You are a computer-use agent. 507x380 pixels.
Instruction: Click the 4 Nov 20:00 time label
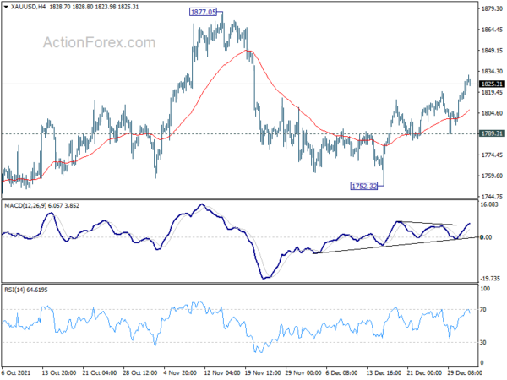[x=180, y=372]
